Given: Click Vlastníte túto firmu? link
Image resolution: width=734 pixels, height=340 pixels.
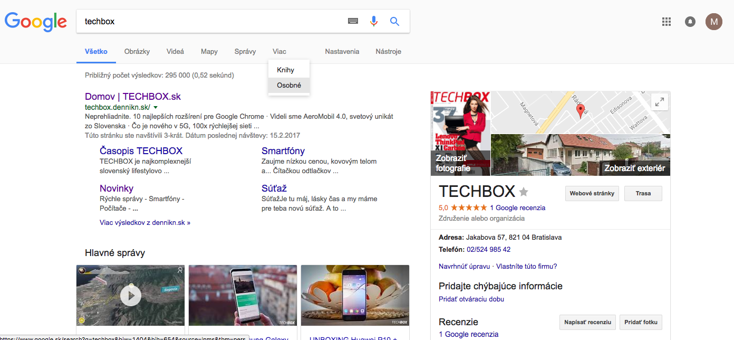Looking at the screenshot, I should coord(527,267).
